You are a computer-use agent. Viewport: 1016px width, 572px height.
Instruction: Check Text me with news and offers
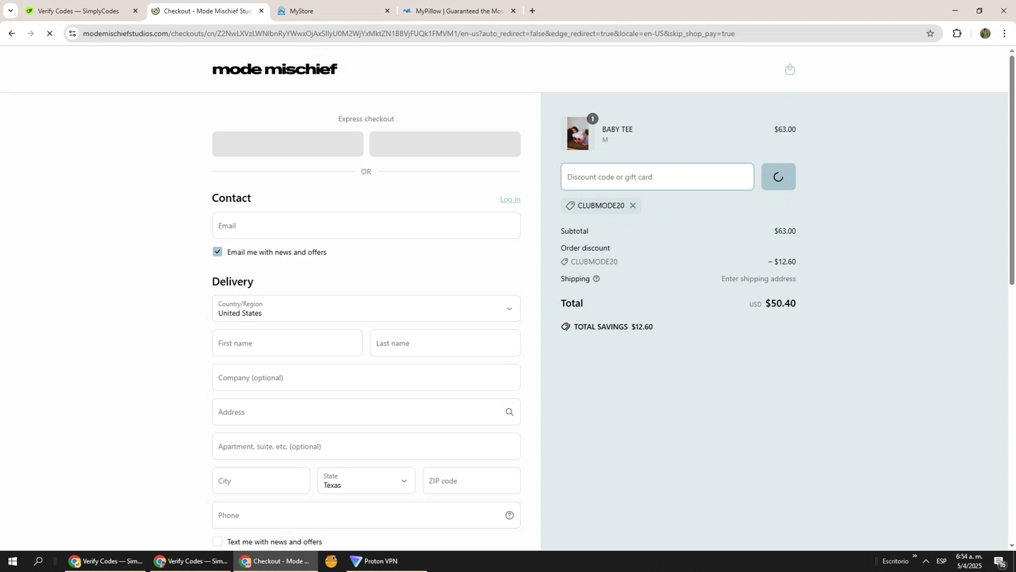tap(217, 542)
